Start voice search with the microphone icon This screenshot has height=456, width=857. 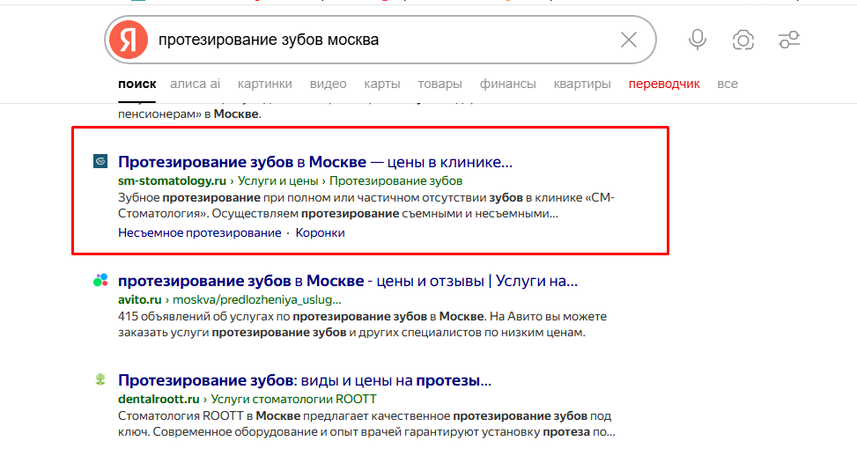pyautogui.click(x=698, y=40)
